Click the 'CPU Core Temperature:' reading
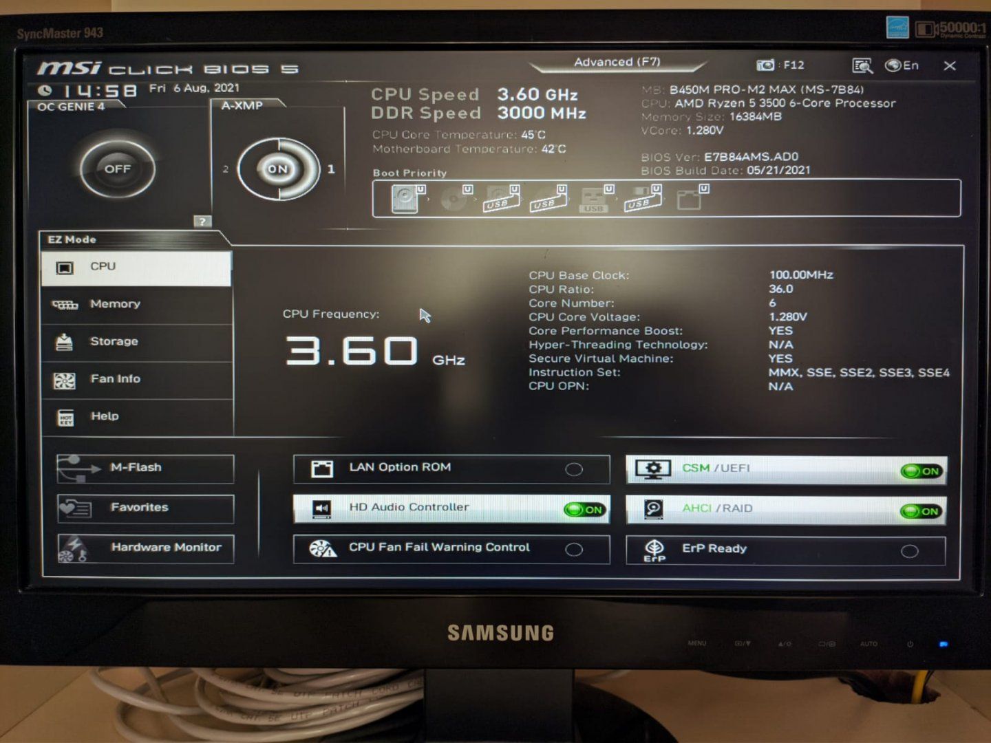 (x=459, y=135)
